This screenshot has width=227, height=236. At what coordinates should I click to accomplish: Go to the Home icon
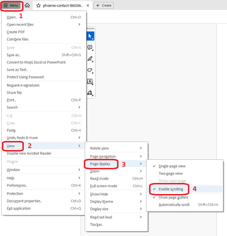click(x=27, y=5)
